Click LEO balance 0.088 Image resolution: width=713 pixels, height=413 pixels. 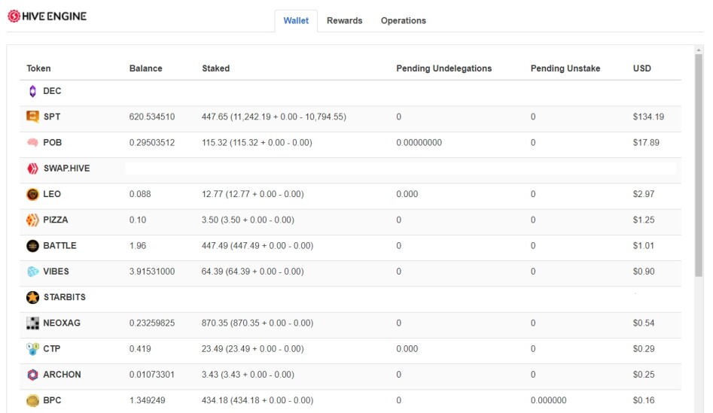[x=140, y=194]
